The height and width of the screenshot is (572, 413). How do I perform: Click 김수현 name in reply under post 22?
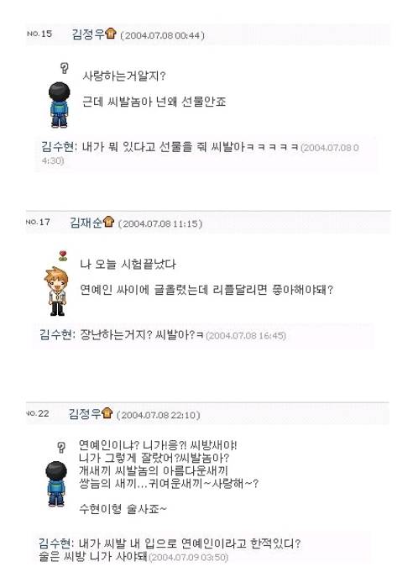click(x=55, y=543)
